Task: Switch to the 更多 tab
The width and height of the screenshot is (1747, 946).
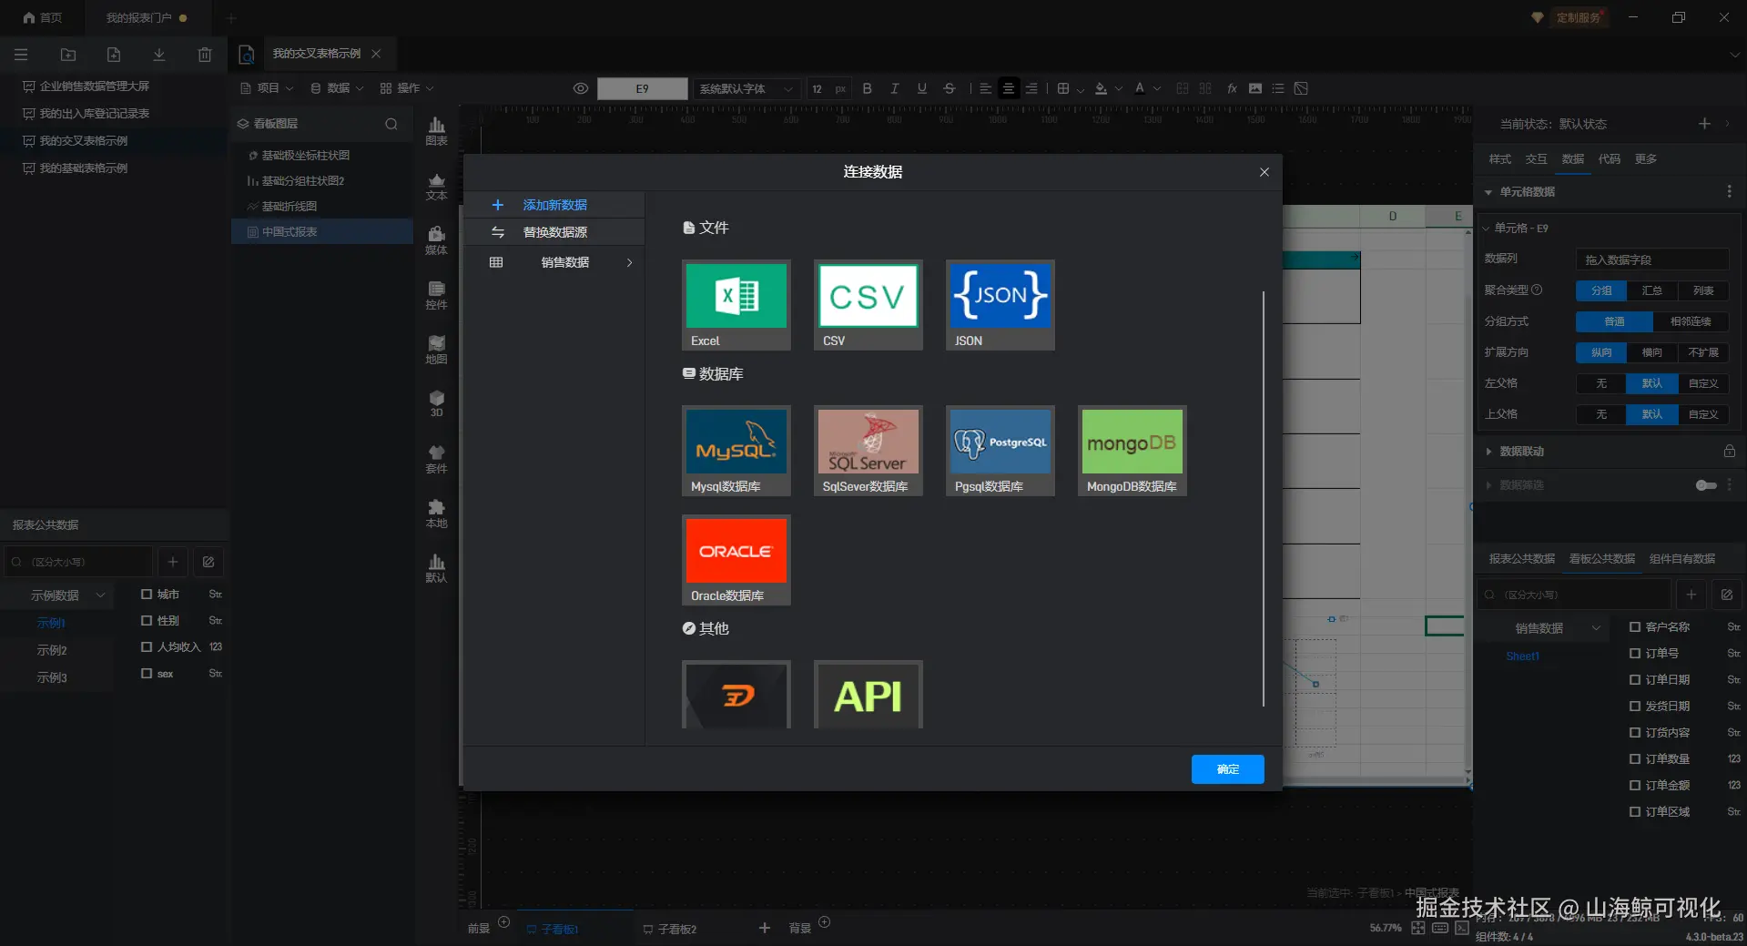Action: 1645,159
